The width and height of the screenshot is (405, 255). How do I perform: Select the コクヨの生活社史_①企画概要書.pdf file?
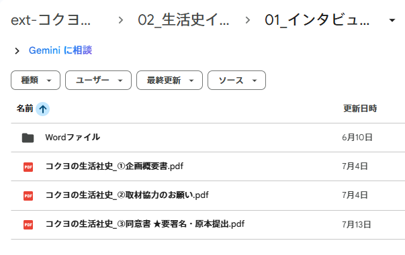(x=114, y=166)
